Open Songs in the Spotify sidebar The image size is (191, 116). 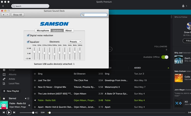coord(12,70)
